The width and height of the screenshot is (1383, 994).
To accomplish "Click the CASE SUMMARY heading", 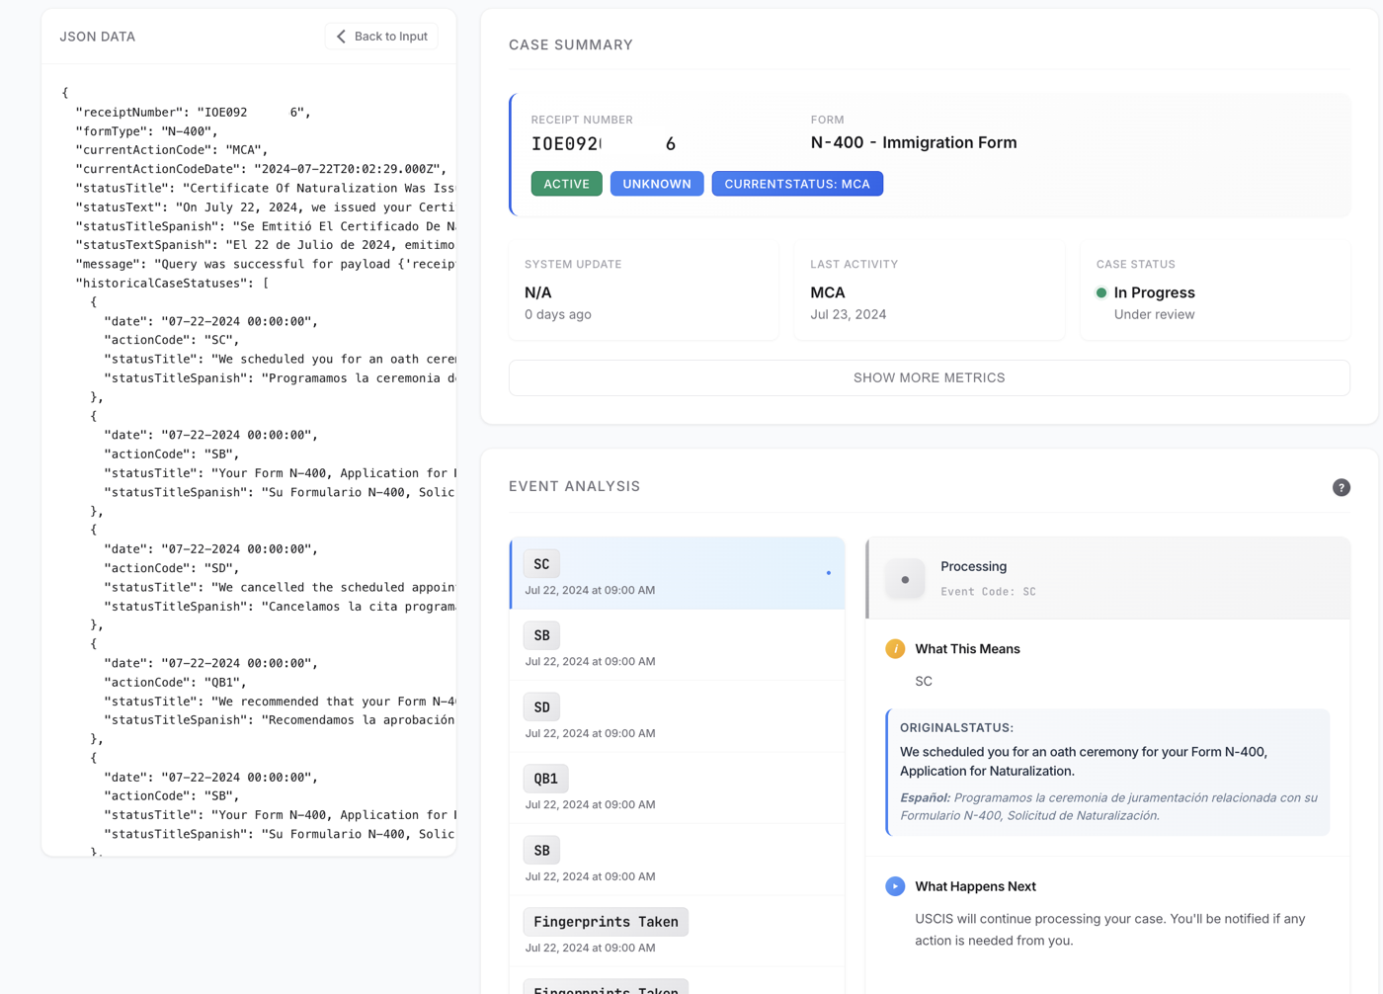I will [571, 44].
